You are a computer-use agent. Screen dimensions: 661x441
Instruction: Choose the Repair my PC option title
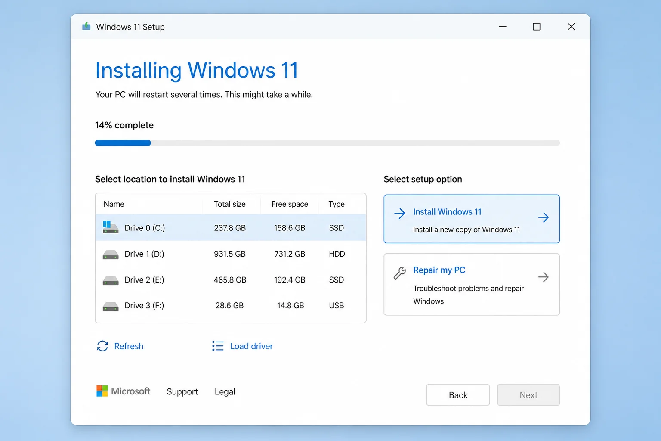coord(439,270)
